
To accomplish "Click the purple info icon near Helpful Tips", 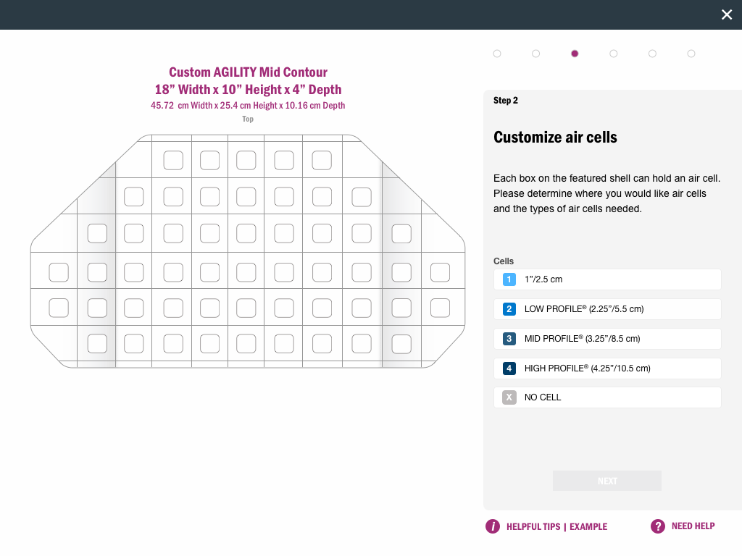I will (493, 526).
